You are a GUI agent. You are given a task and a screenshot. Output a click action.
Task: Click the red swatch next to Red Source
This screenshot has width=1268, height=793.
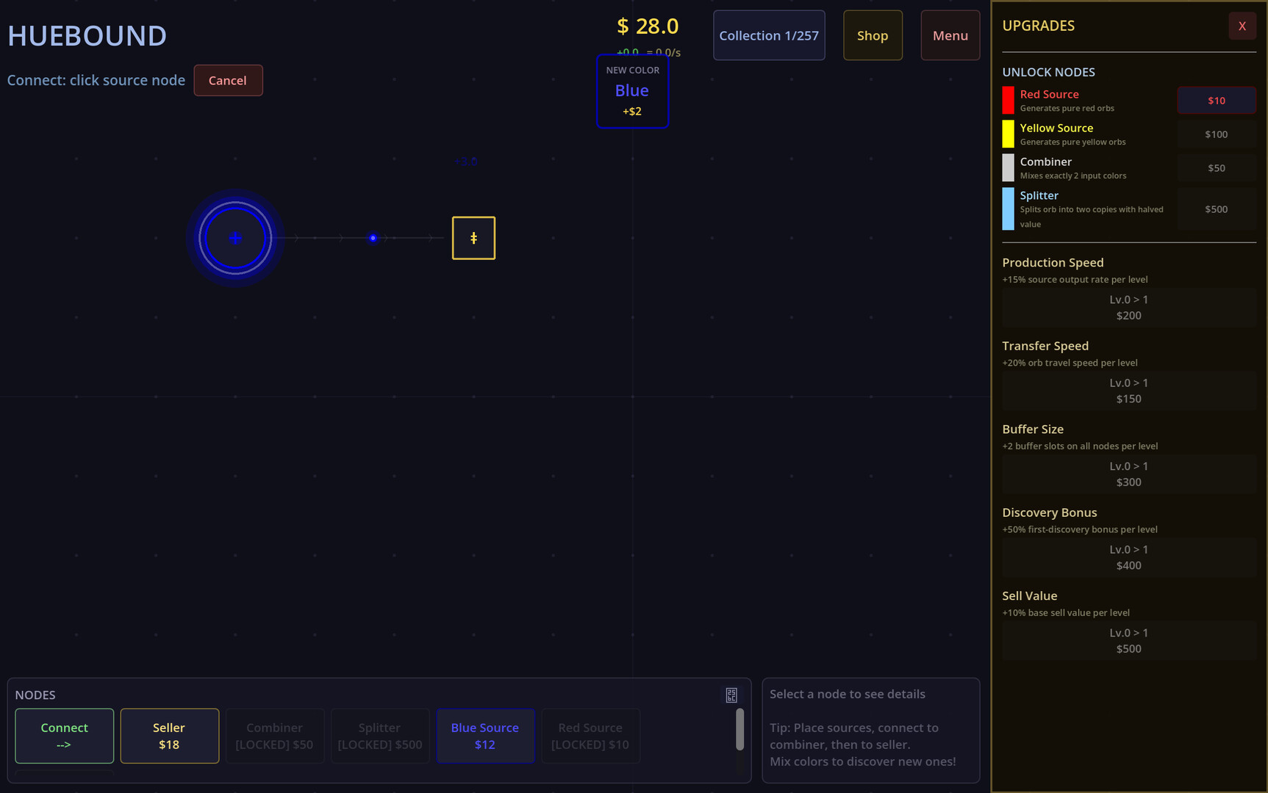(x=1008, y=100)
